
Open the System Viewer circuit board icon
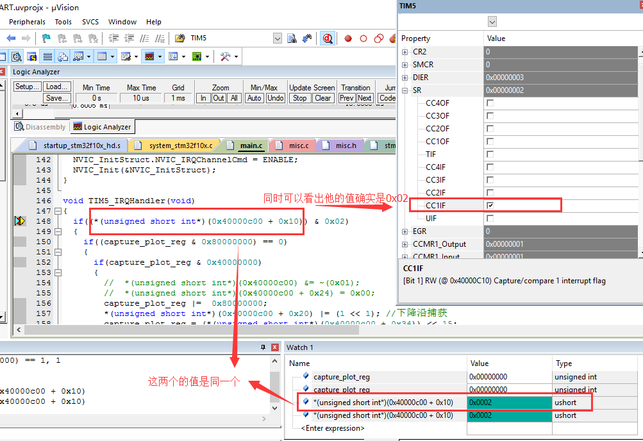(x=197, y=56)
